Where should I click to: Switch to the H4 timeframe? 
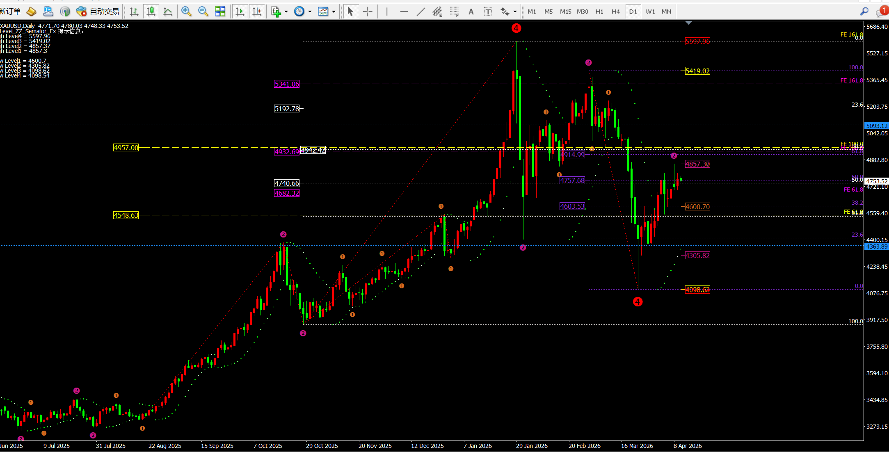point(615,11)
